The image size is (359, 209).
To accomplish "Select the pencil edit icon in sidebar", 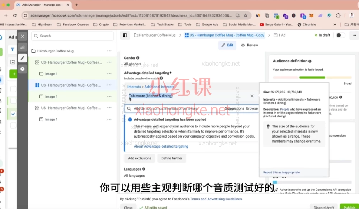I will tap(22, 58).
